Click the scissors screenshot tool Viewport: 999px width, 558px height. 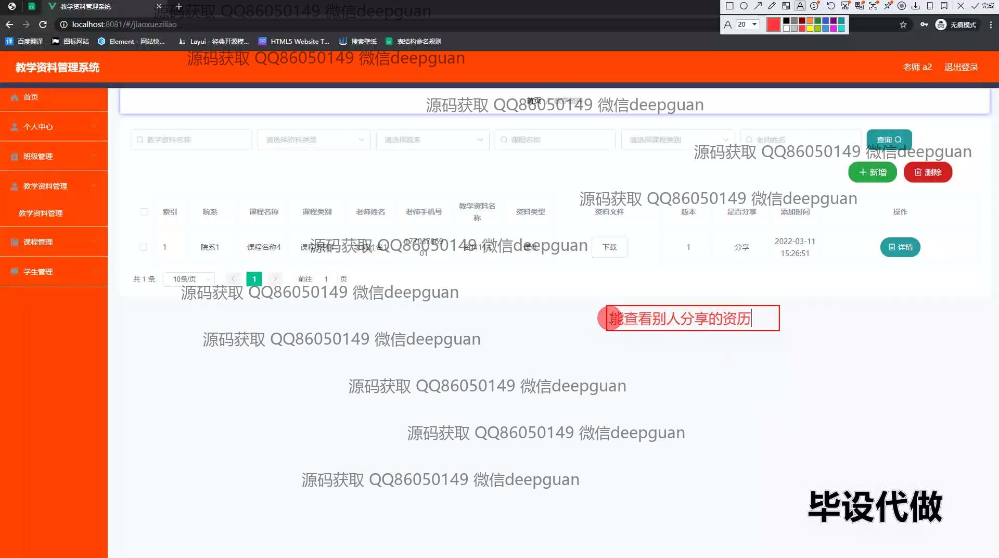pos(845,6)
